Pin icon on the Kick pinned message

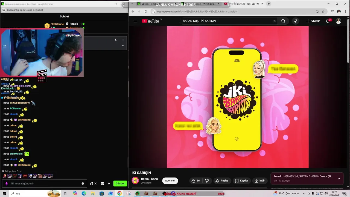(x=116, y=40)
